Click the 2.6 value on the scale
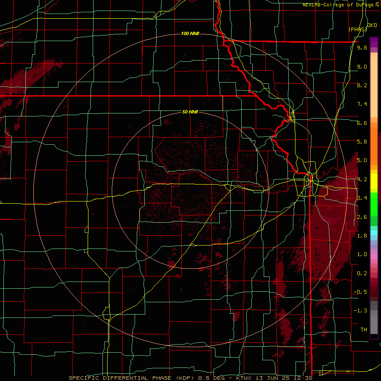This screenshot has width=381, height=381. (x=362, y=217)
